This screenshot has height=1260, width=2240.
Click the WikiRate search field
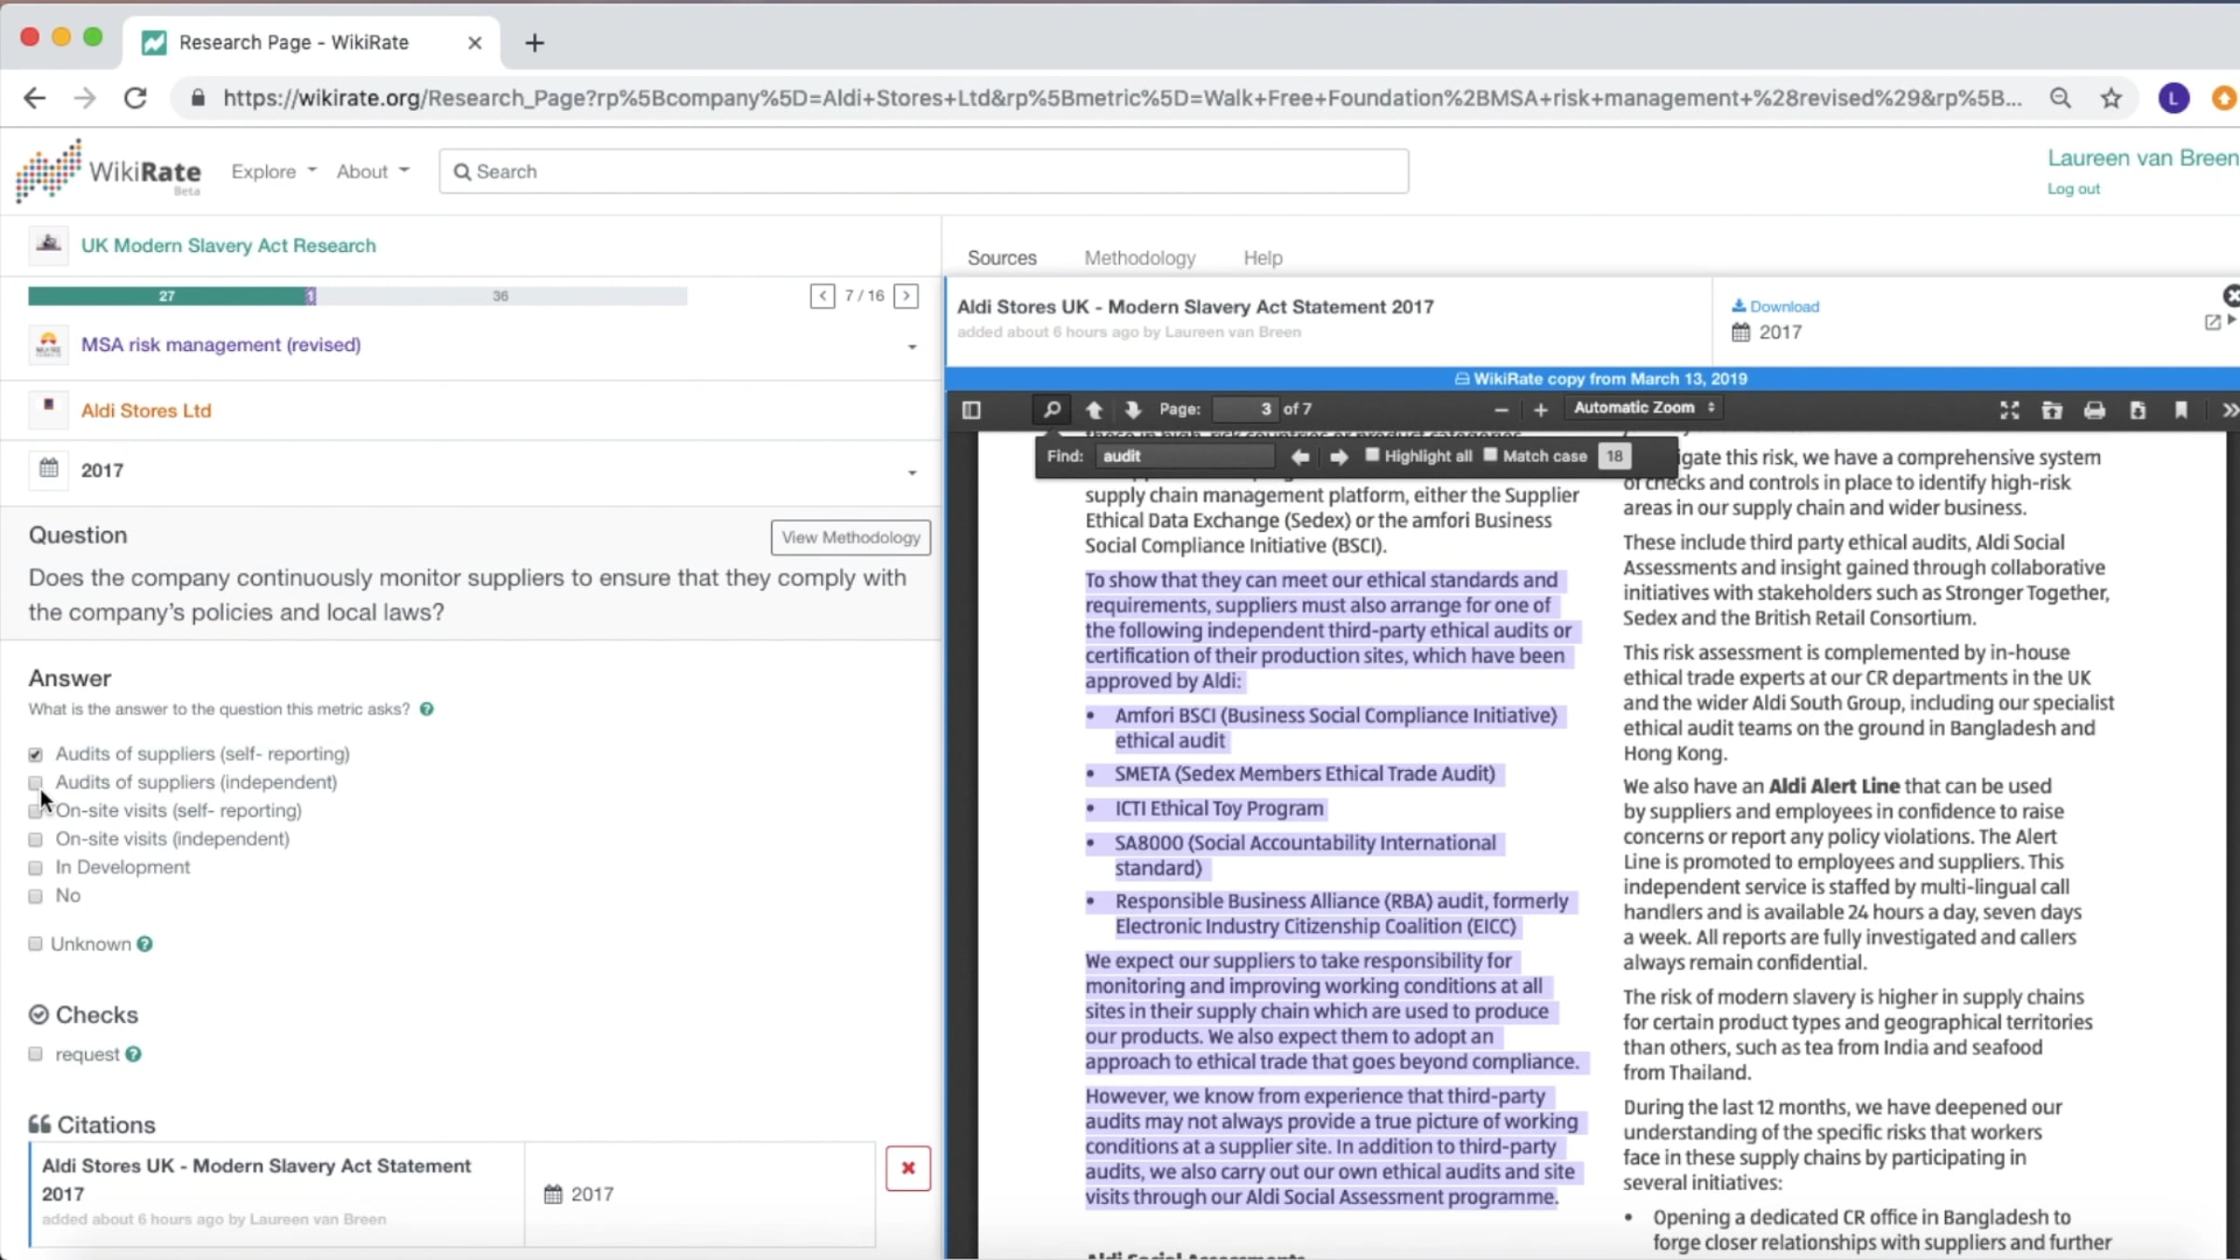[923, 172]
